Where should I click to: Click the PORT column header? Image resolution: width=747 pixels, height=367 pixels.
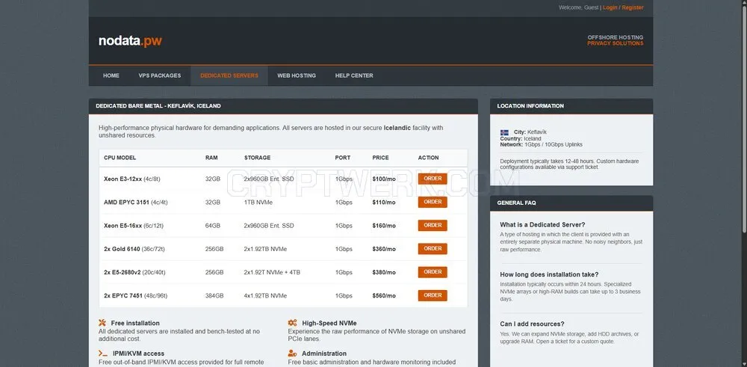coord(343,158)
